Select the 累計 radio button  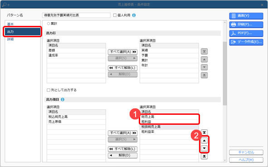tap(49, 24)
